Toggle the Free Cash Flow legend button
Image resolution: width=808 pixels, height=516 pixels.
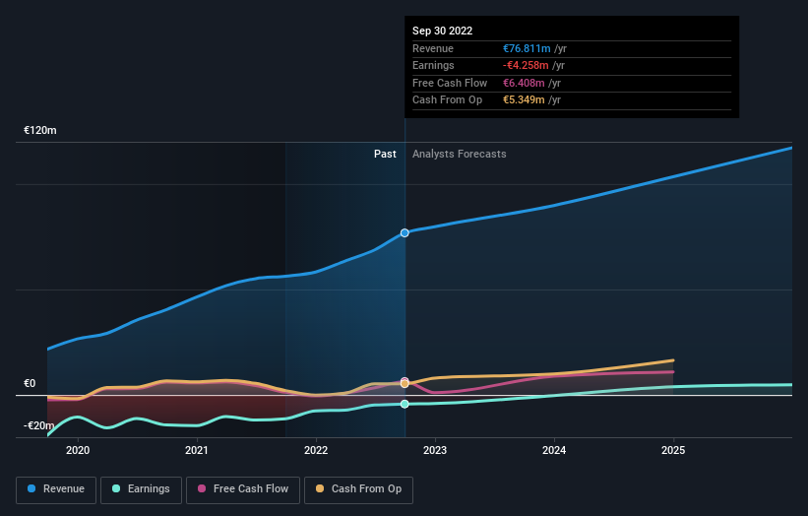[243, 489]
